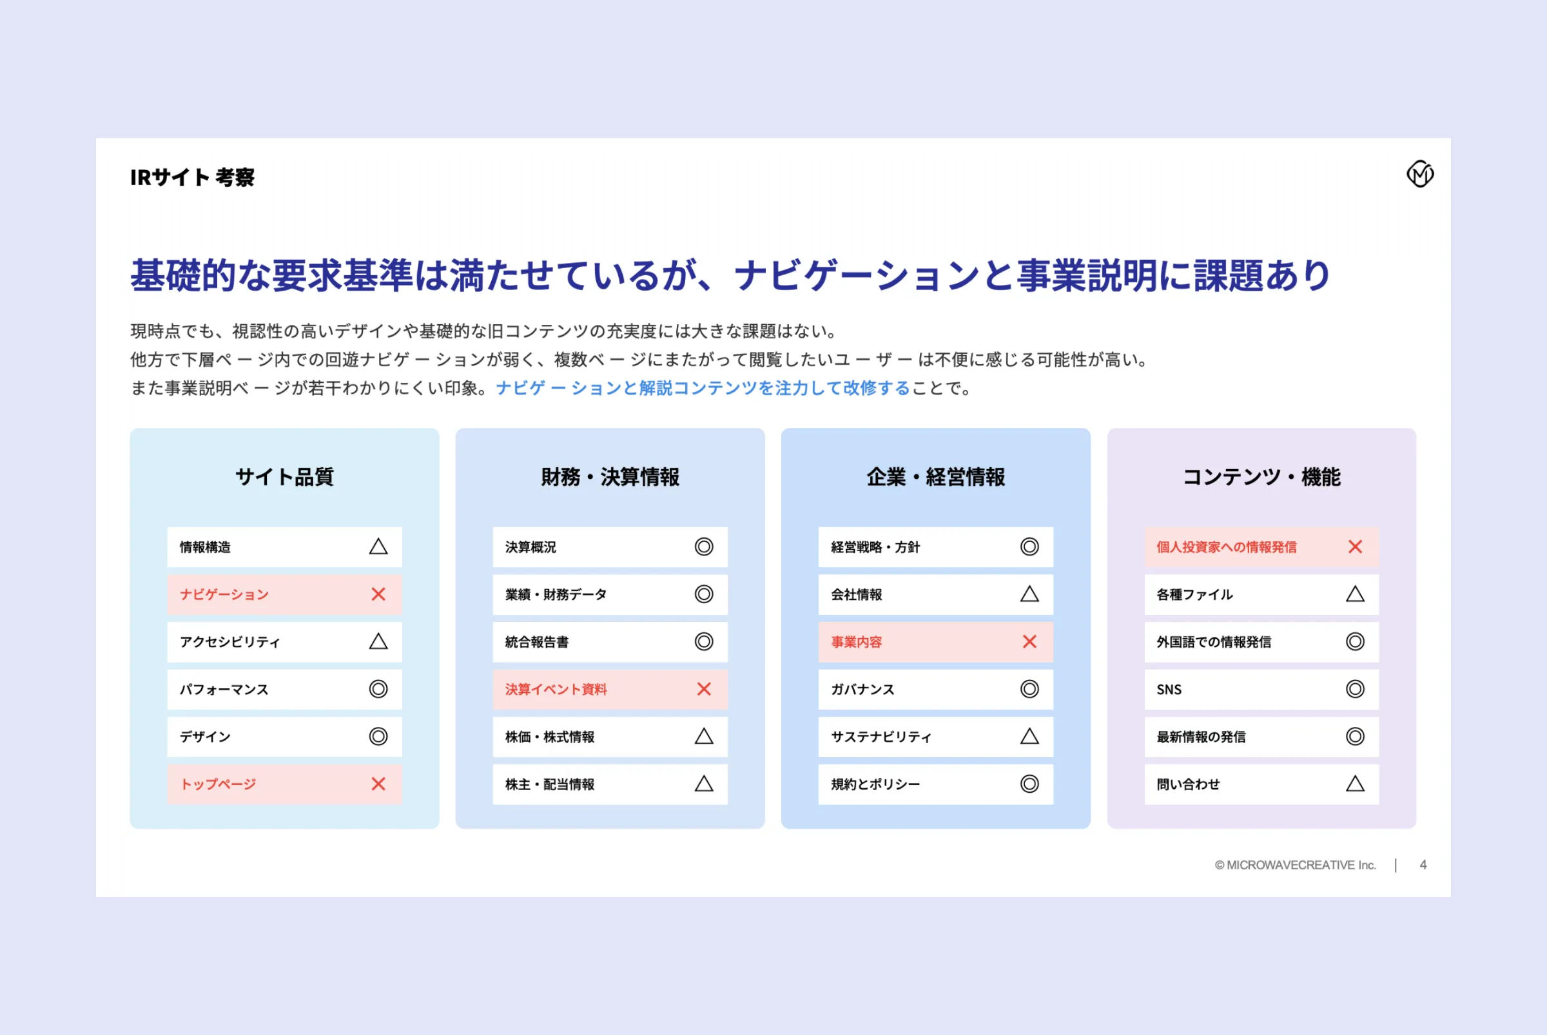This screenshot has height=1035, width=1547.
Task: Click the triangle icon beside サステナビリティ
Action: point(1029,737)
